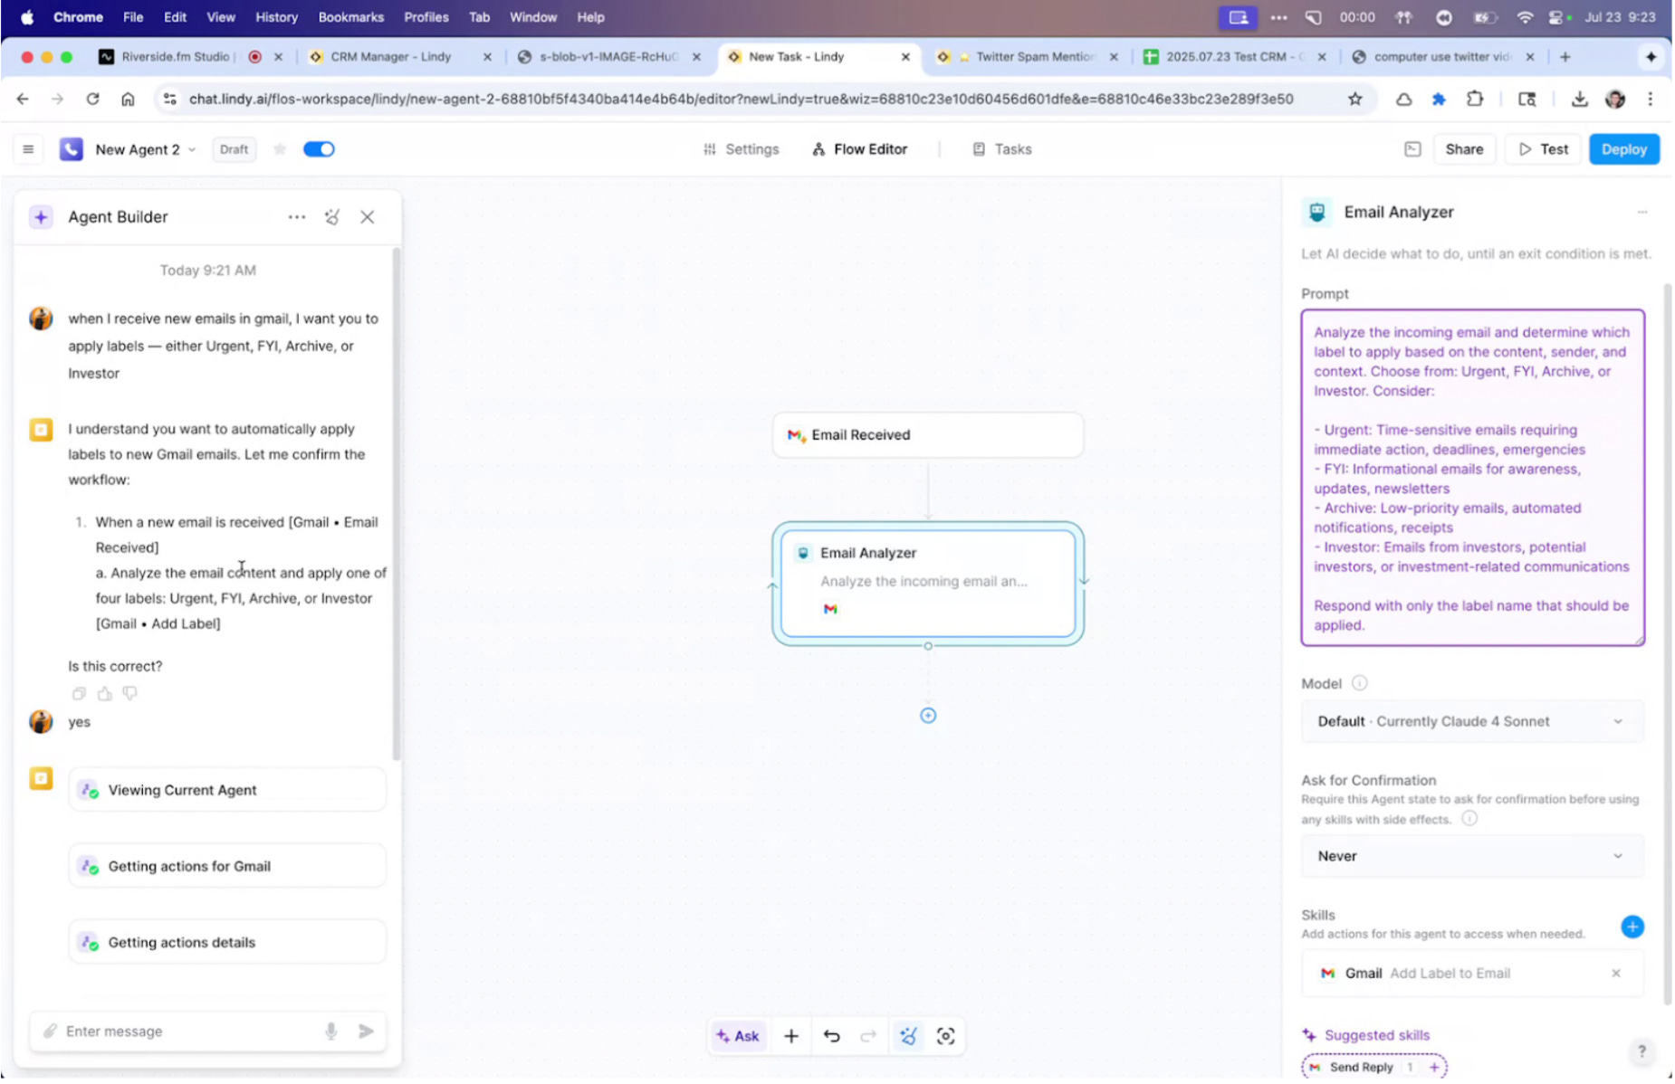
Task: Open the help question mark button
Action: pos(1641,1052)
